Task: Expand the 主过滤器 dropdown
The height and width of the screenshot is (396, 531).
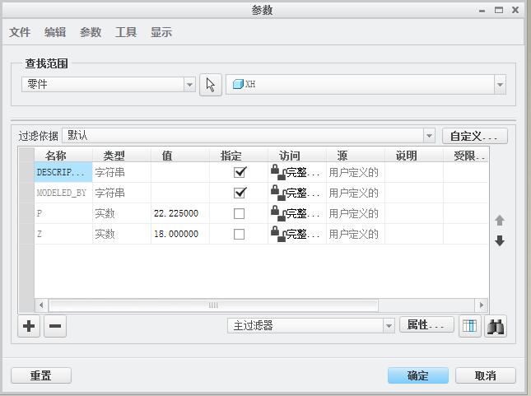Action: pyautogui.click(x=389, y=326)
